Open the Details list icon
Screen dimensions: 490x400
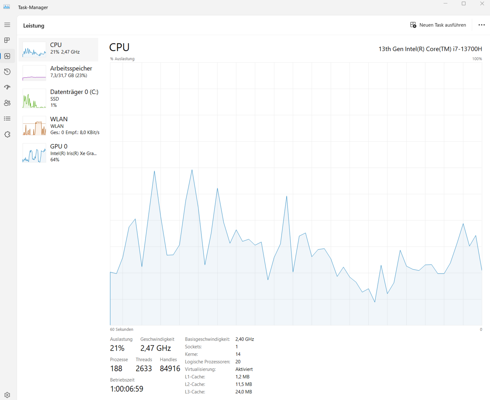point(7,119)
